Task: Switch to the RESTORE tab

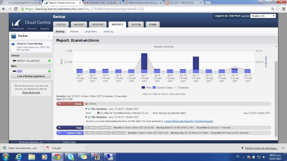Action: click(x=98, y=25)
